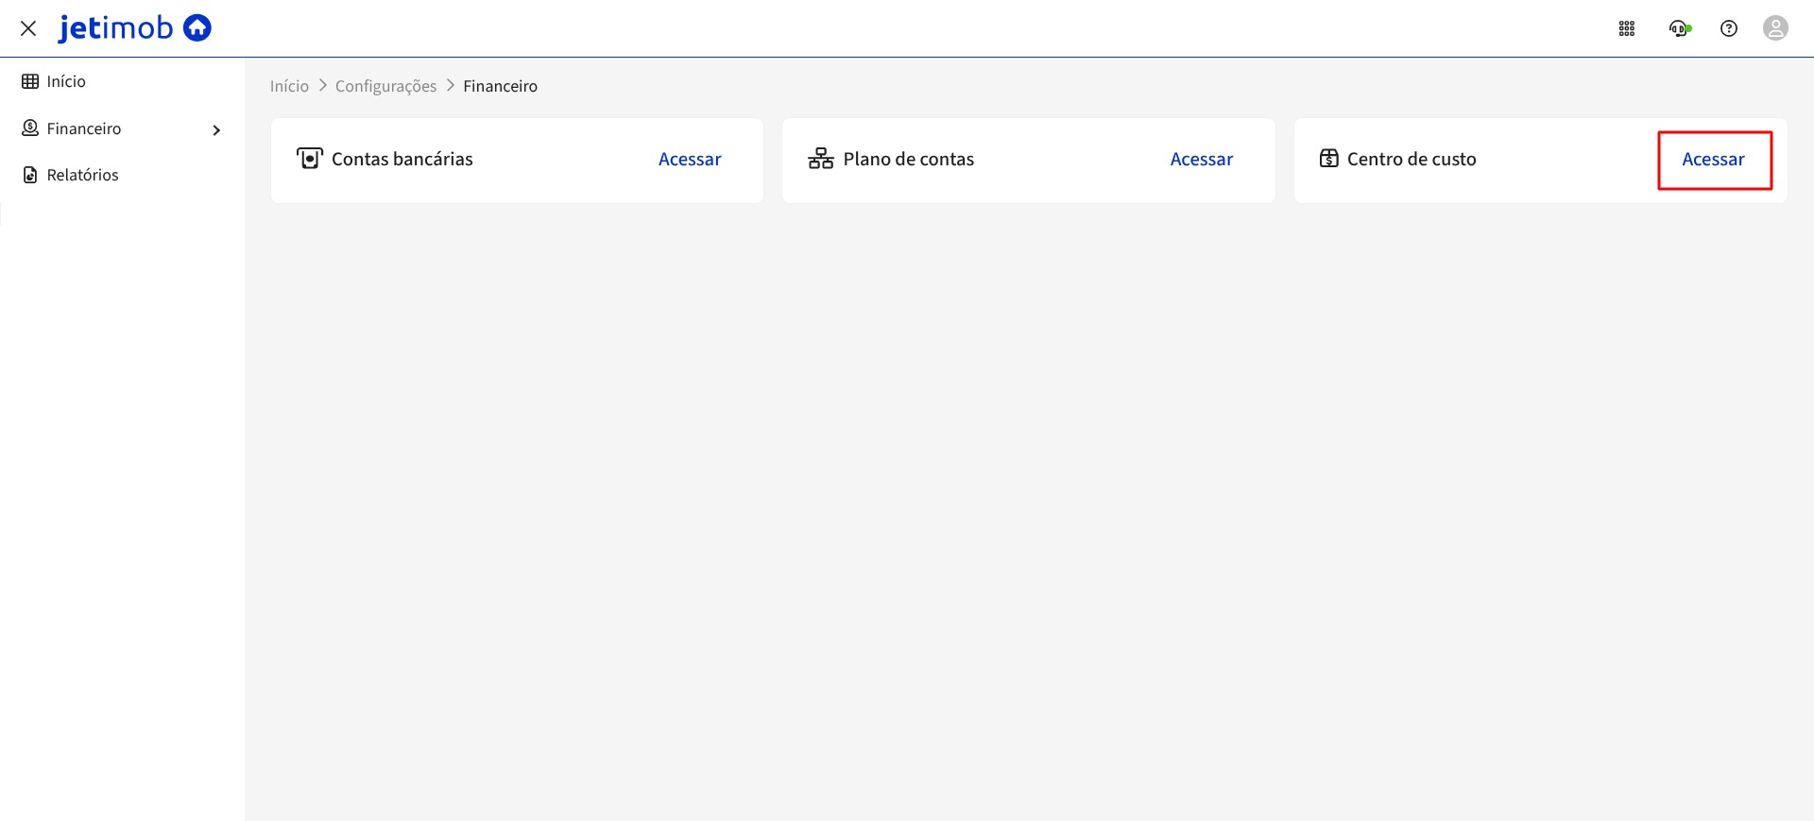Click the Relatórios document icon
Image resolution: width=1814 pixels, height=821 pixels.
point(30,175)
